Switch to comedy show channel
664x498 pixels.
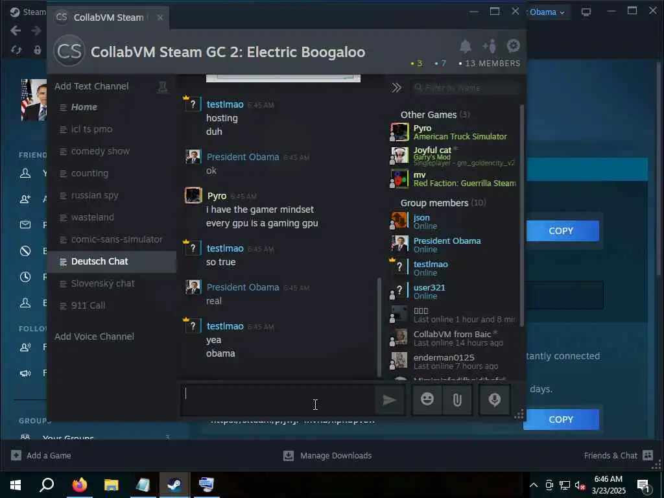pos(112,151)
